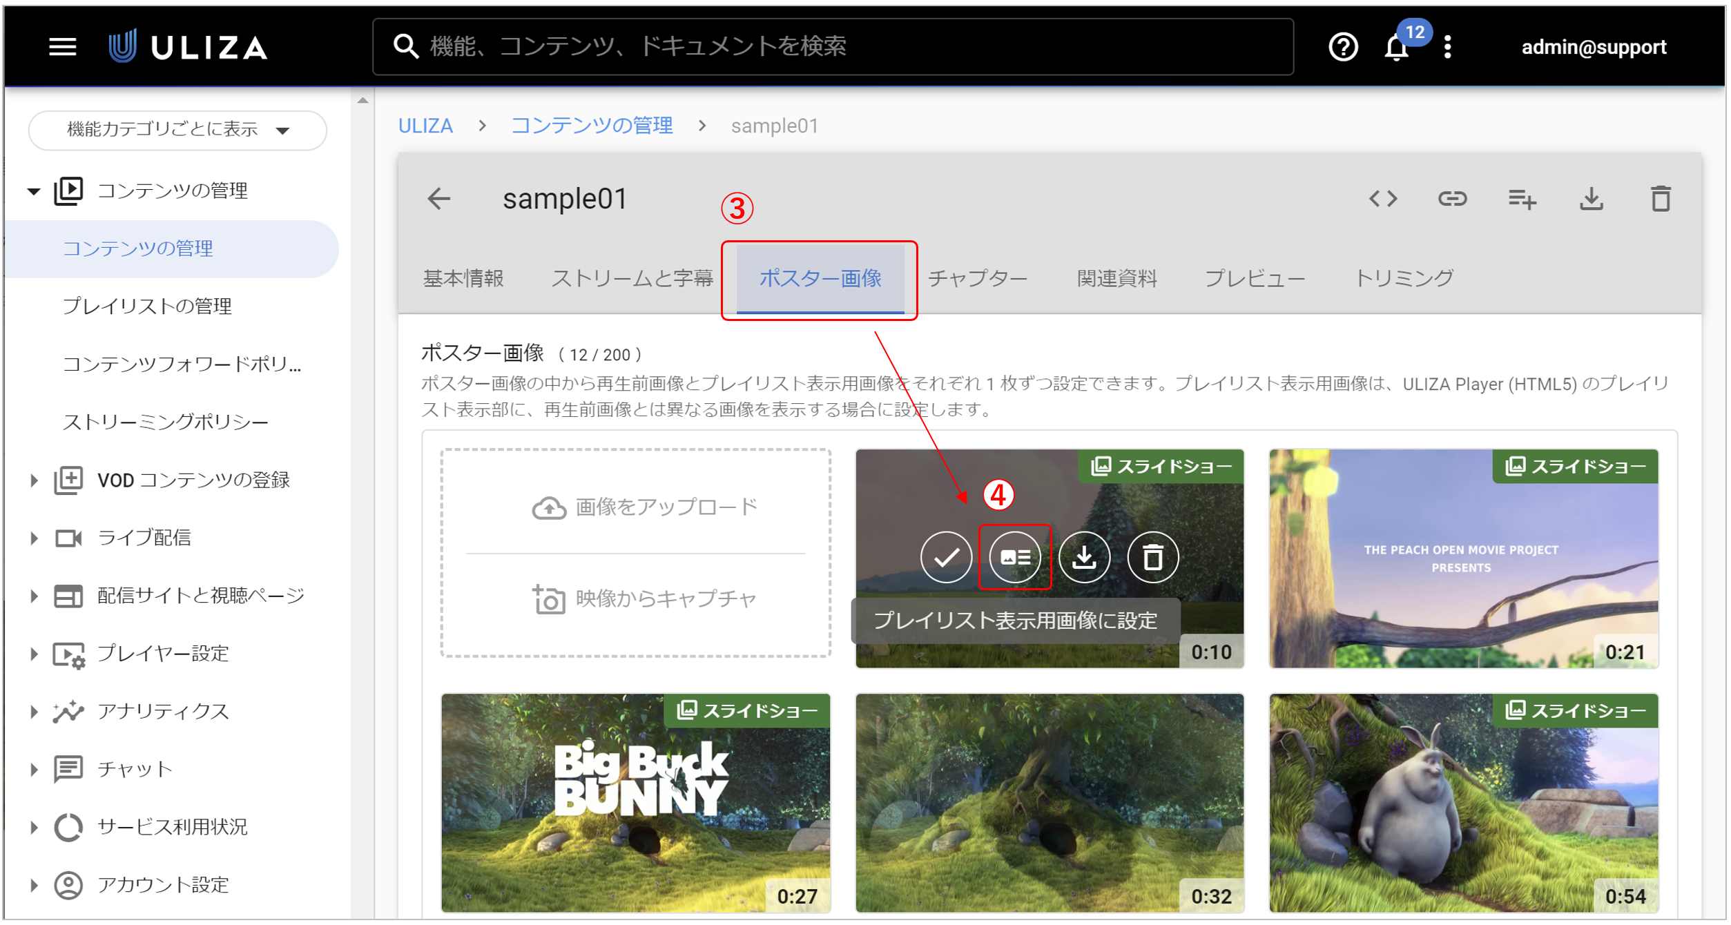Screen dimensions: 1731x925
Task: Open notifications bell with 12 badge
Action: [x=1397, y=47]
